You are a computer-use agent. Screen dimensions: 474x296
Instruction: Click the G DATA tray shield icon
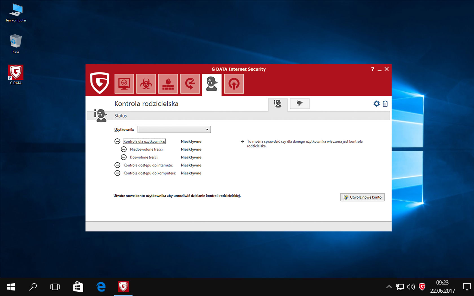[422, 287]
